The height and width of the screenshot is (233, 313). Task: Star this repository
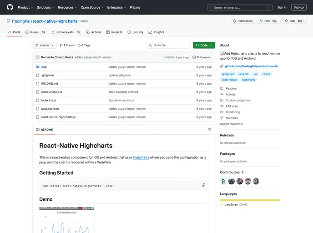coord(294,21)
